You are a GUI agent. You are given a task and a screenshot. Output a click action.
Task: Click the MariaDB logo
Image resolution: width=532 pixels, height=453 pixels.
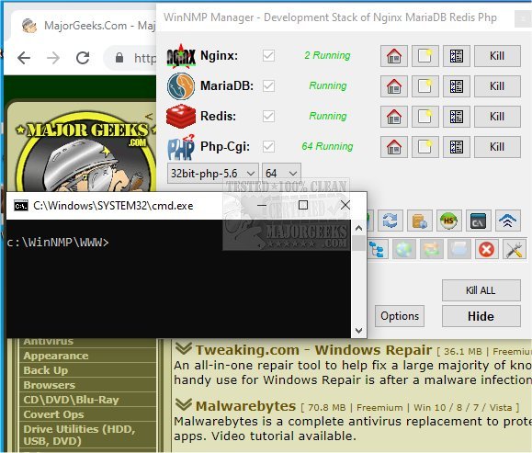click(x=181, y=86)
